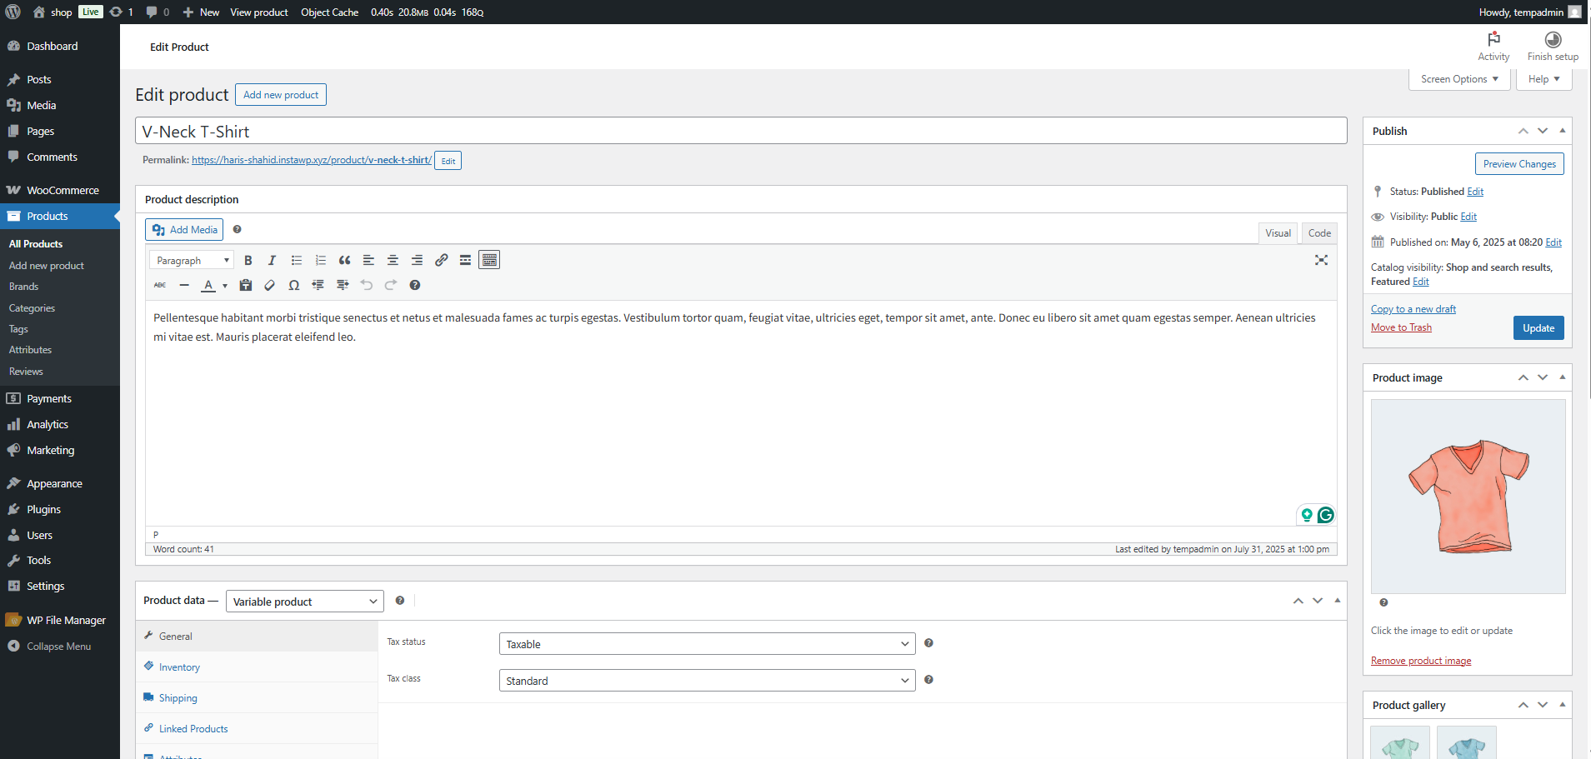Screen dimensions: 1591x759
Task: Insert a blockquote in the description
Action: (344, 261)
